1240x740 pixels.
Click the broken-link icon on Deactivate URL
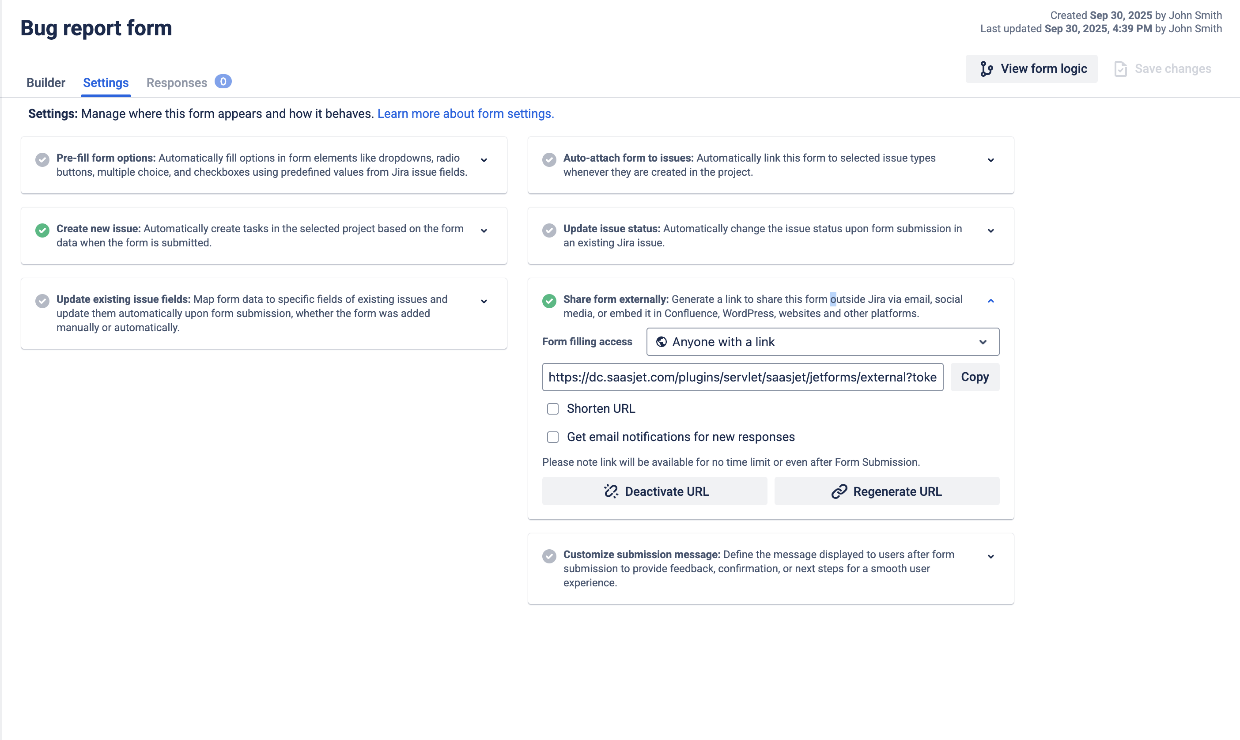click(611, 491)
